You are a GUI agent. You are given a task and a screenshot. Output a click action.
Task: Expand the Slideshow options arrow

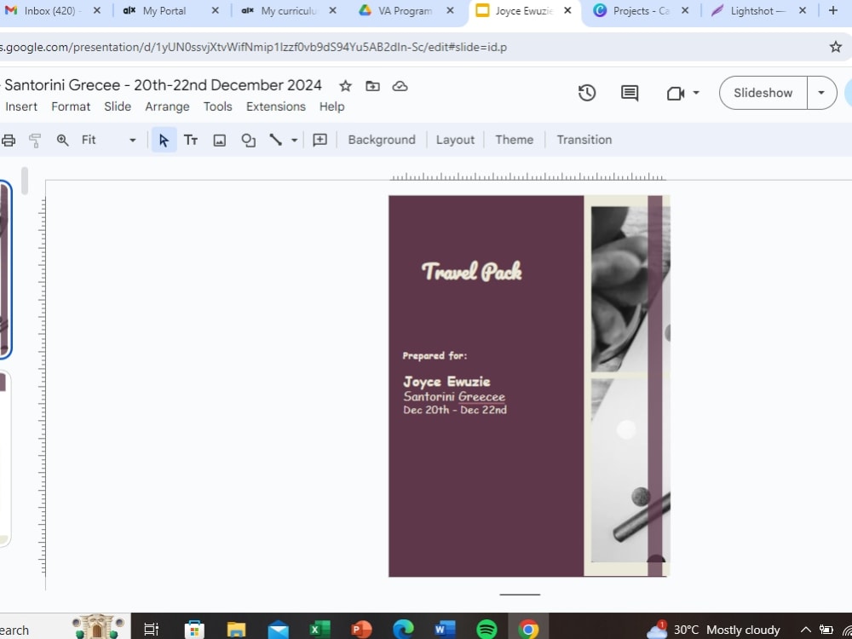(821, 93)
